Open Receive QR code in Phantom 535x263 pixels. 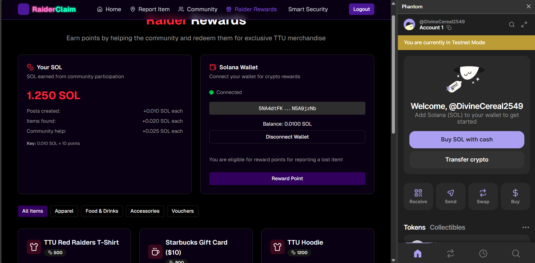(x=418, y=196)
